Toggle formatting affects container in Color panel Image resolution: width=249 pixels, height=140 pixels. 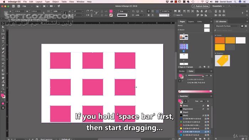(180, 81)
